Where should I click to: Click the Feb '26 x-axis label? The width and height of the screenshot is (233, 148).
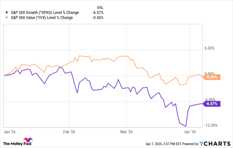69,132
